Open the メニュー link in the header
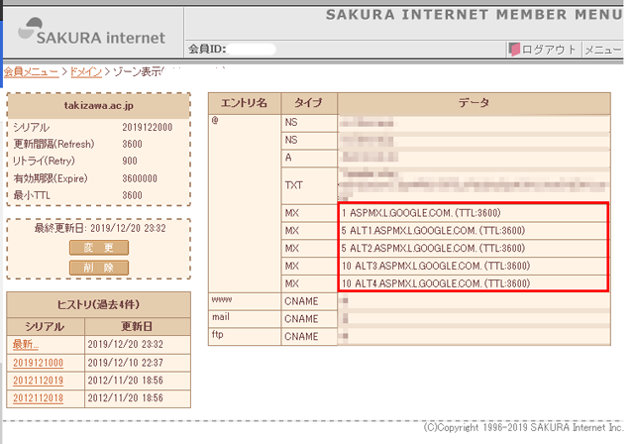The image size is (634, 444). coord(603,50)
